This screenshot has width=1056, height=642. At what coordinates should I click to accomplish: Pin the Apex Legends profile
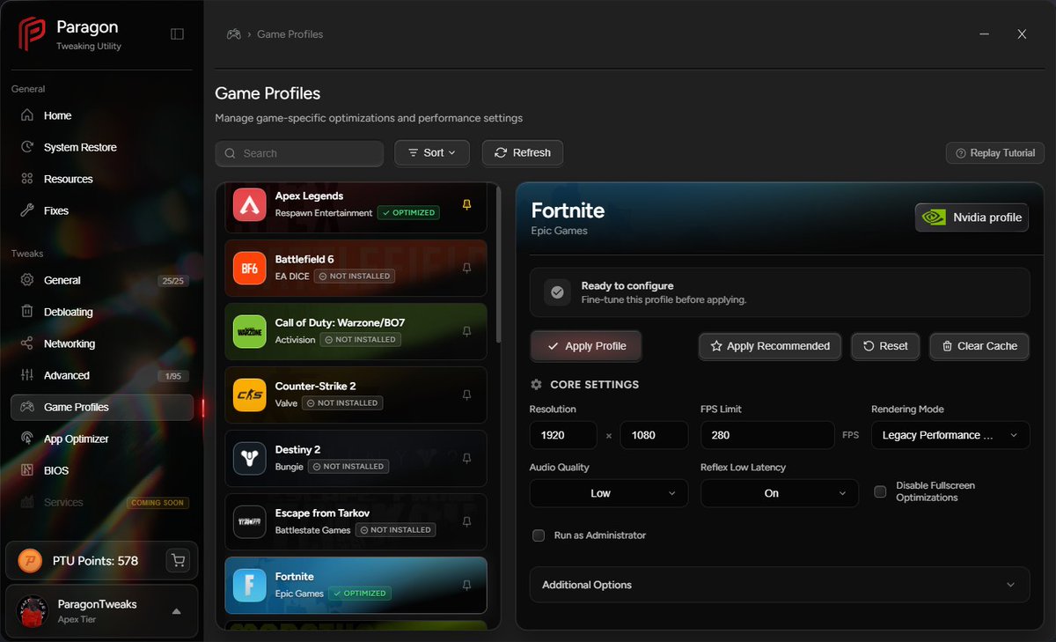coord(467,204)
